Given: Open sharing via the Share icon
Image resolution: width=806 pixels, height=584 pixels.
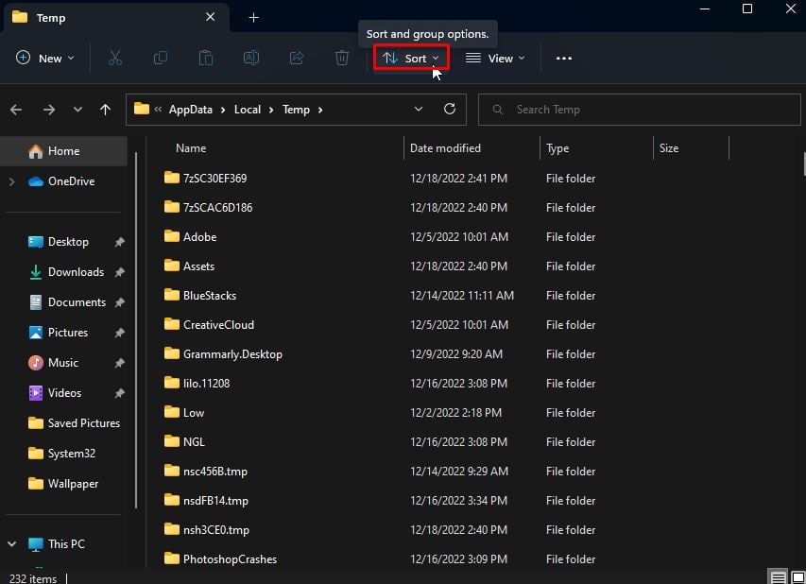Looking at the screenshot, I should click(x=297, y=58).
